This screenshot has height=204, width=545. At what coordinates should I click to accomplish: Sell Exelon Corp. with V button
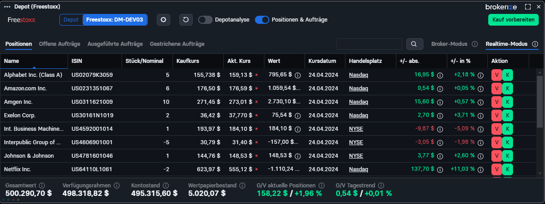(x=496, y=115)
